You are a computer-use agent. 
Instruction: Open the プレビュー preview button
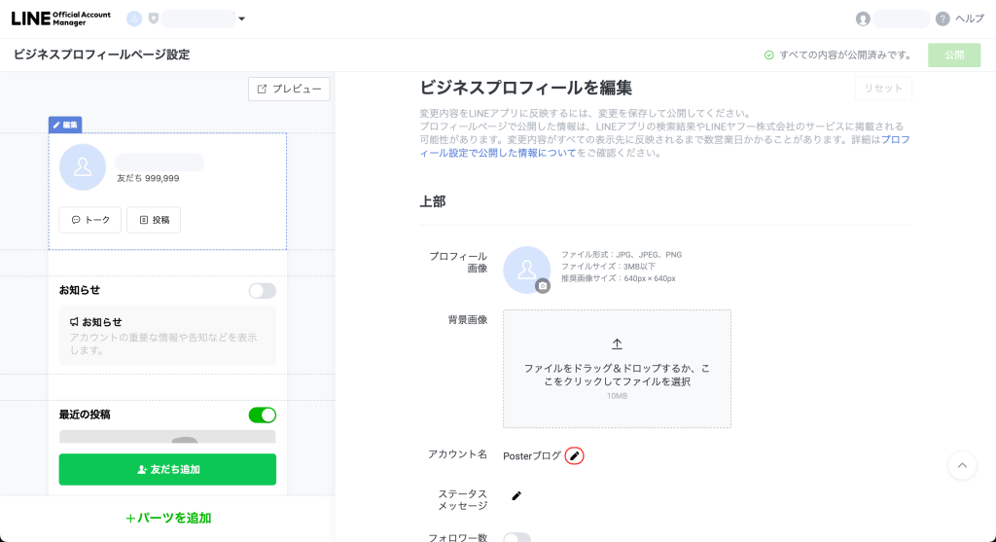(x=289, y=89)
